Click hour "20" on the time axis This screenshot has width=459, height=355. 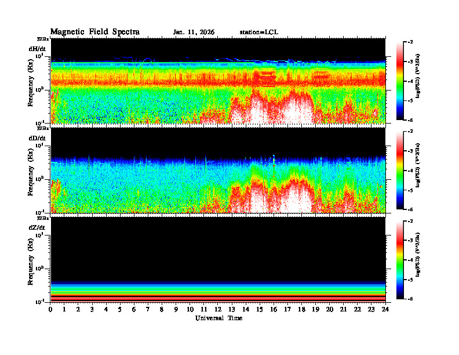(330, 309)
